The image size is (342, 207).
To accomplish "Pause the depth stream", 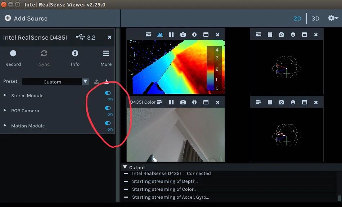I will pyautogui.click(x=171, y=35).
